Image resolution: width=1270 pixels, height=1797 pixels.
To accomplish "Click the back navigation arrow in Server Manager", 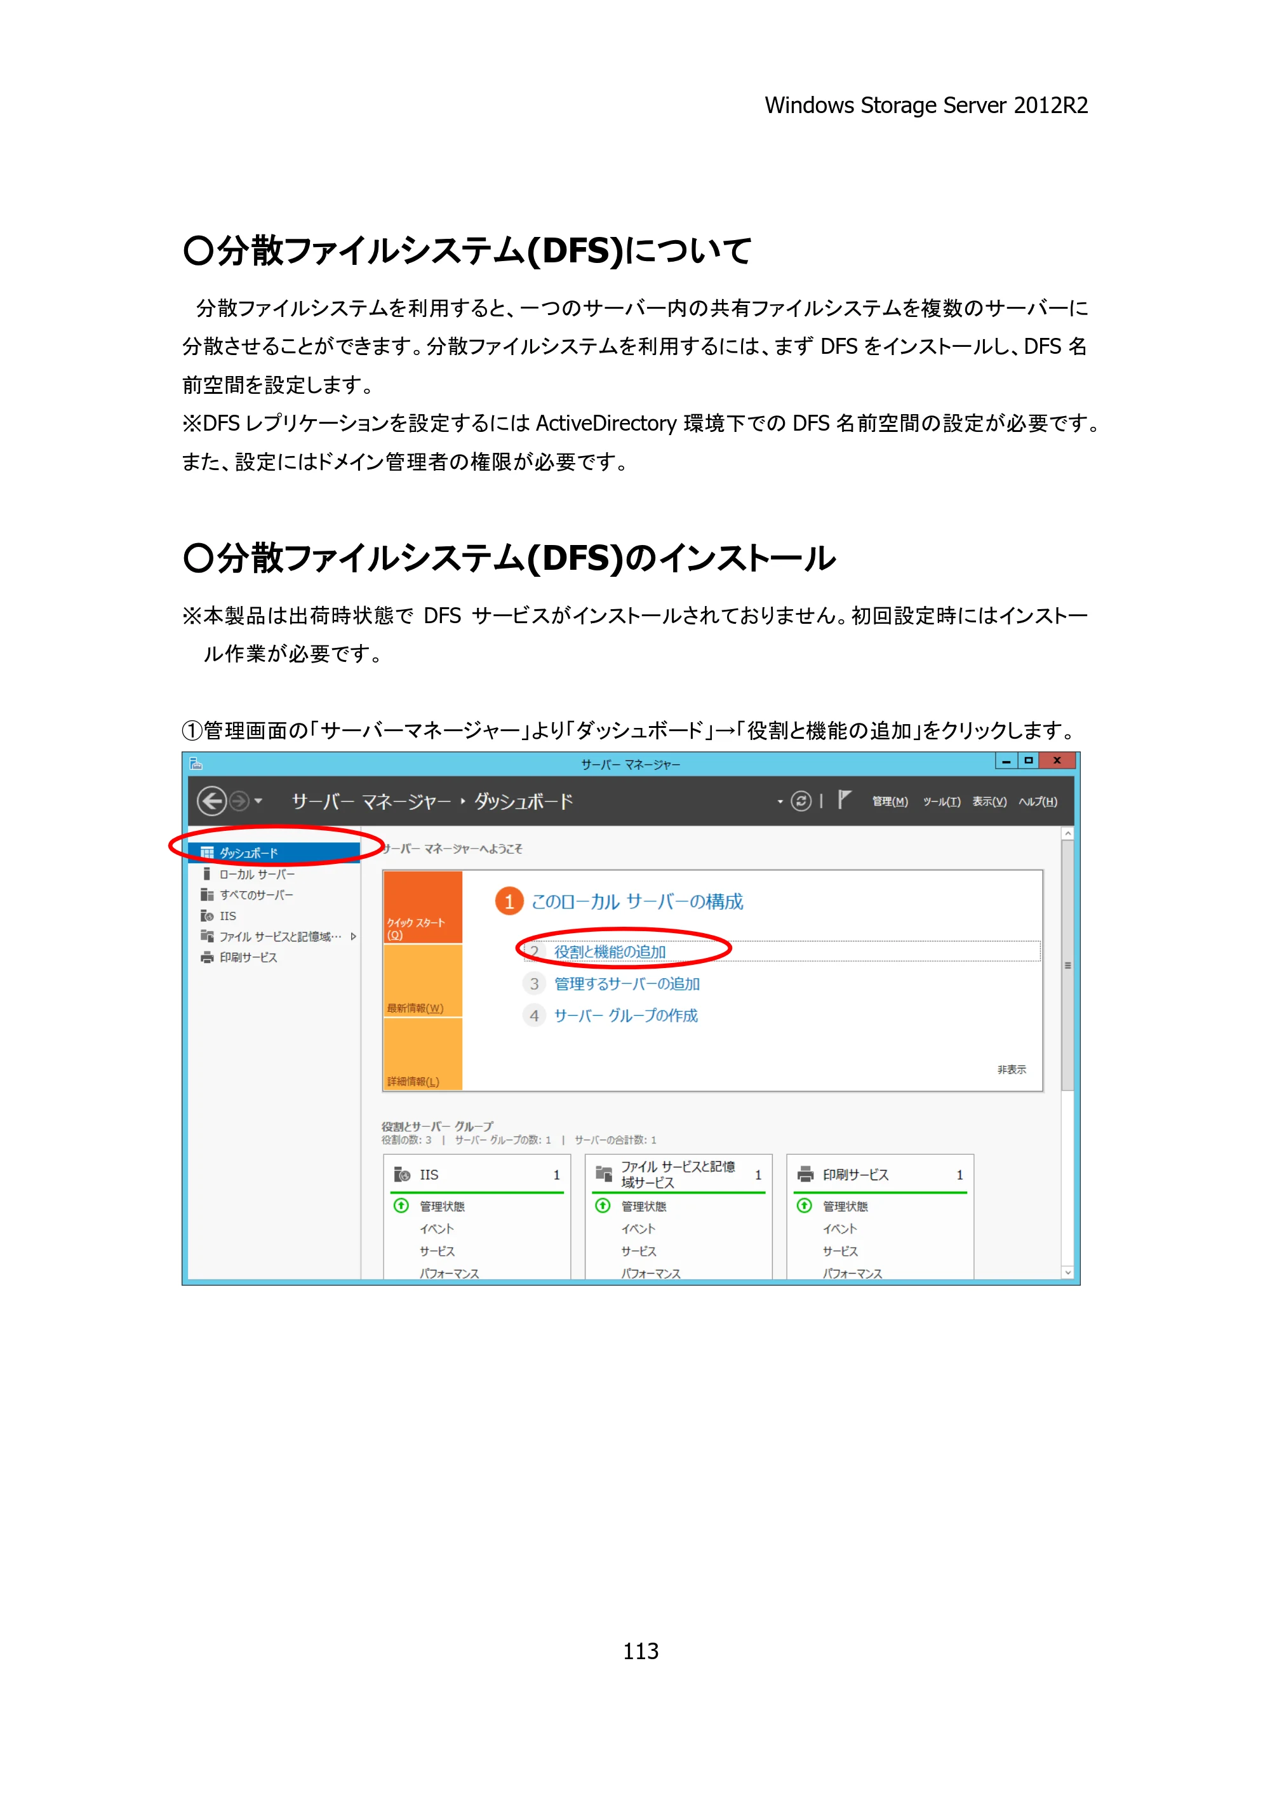I will (211, 800).
